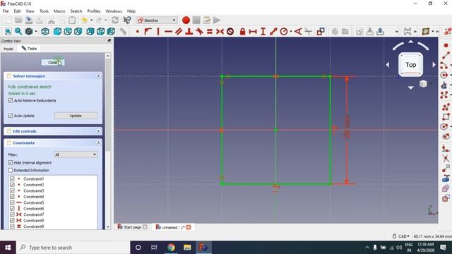
Task: Click the Windows Start button
Action: [x=8, y=248]
